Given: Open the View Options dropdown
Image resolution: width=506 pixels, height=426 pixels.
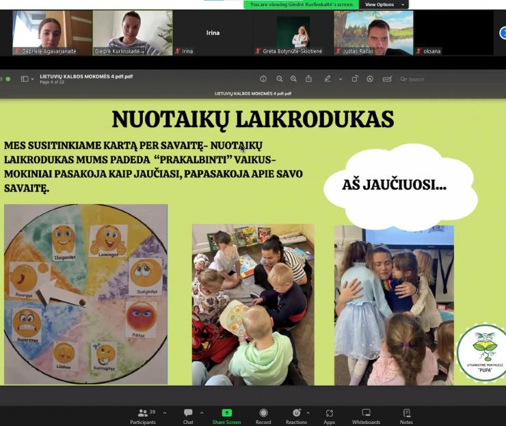Looking at the screenshot, I should coord(384,5).
